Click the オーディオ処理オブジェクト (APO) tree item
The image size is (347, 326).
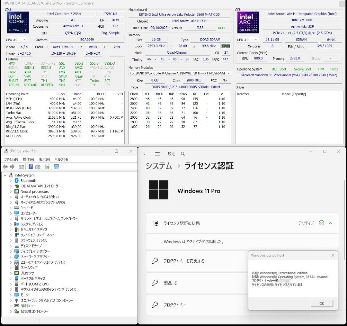click(x=42, y=202)
